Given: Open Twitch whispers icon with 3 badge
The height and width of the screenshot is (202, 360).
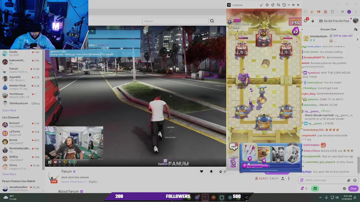Looking at the screenshot, I should coord(306,21).
